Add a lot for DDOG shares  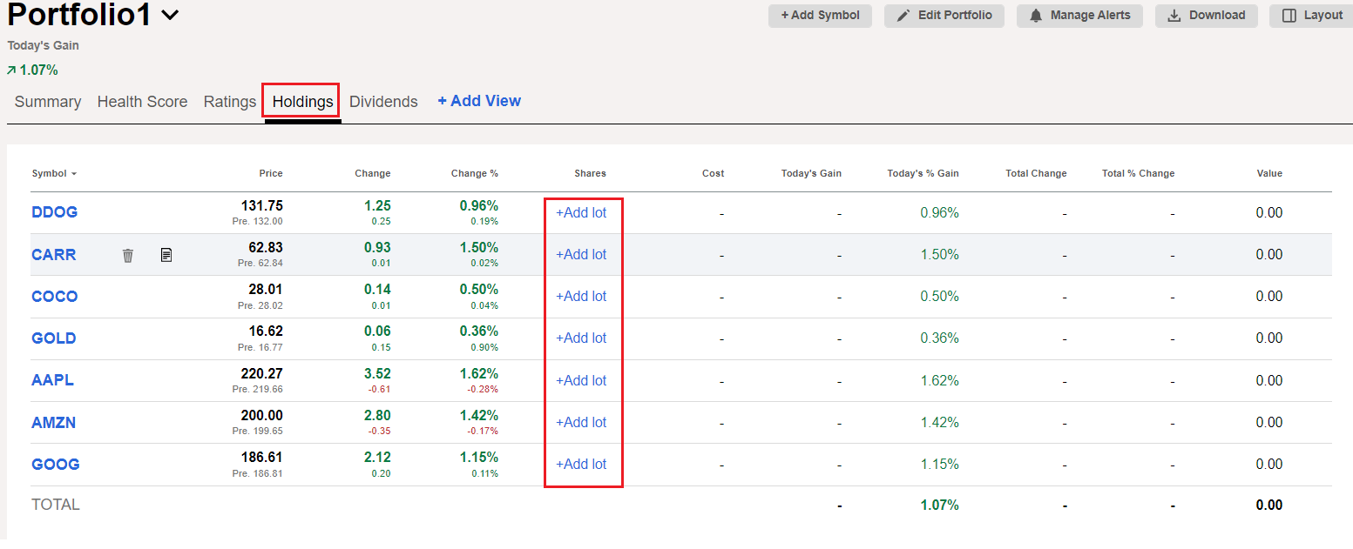coord(581,211)
